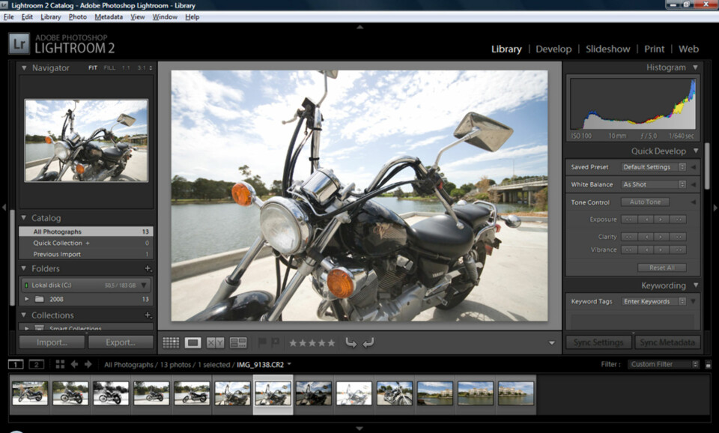Flag the photo as rejected
Image resolution: width=719 pixels, height=433 pixels.
275,342
